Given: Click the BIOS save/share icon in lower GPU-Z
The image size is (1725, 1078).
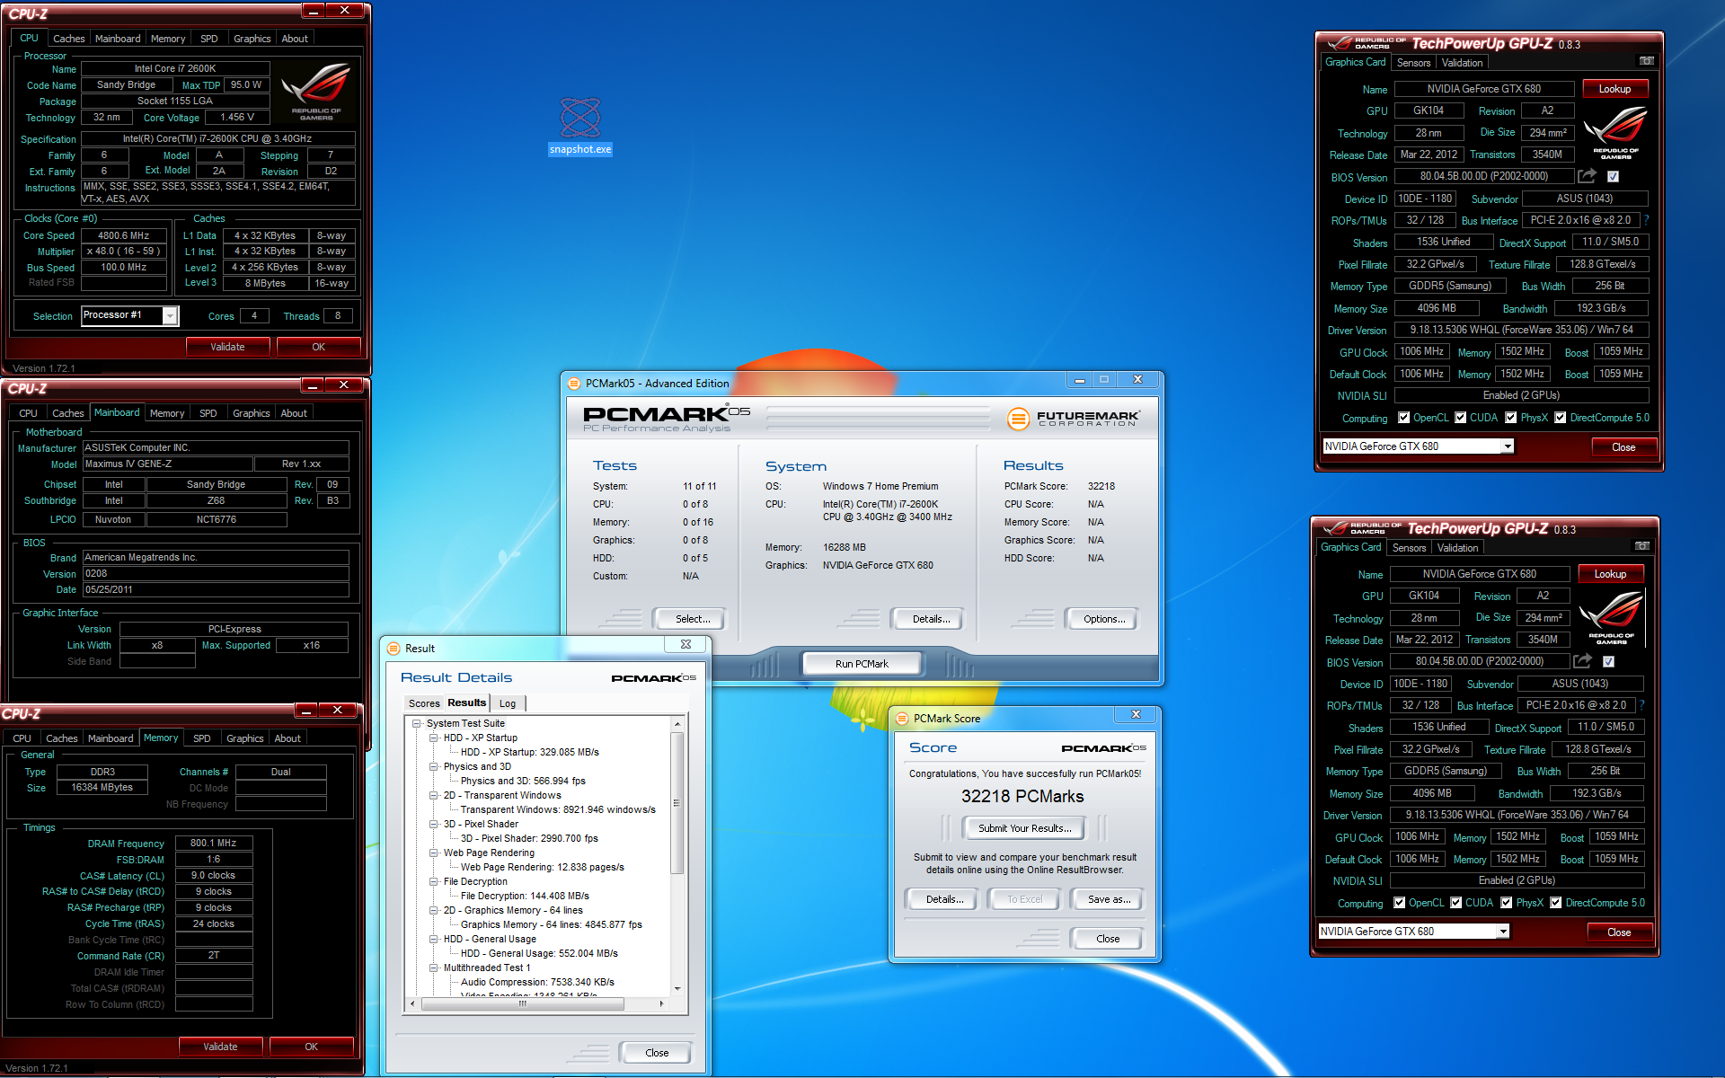Looking at the screenshot, I should [1583, 661].
